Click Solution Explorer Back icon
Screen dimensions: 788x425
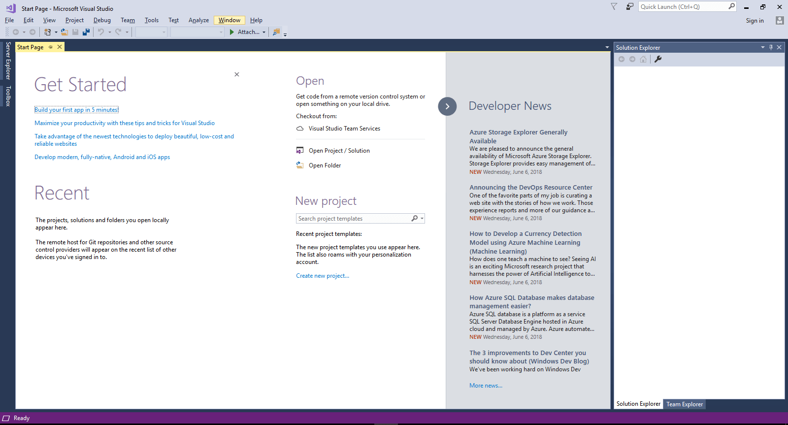pos(622,59)
